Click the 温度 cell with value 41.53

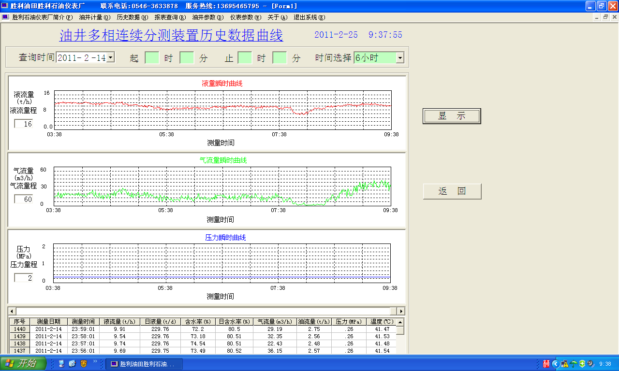pos(381,336)
